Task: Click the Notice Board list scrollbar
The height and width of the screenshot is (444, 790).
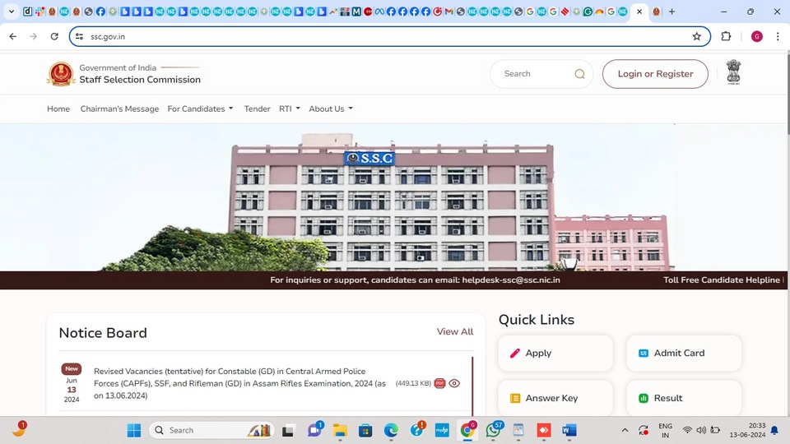Action: pos(472,386)
